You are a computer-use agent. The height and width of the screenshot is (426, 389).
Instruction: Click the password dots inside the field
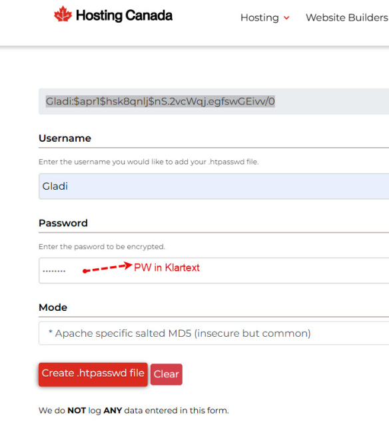point(54,271)
